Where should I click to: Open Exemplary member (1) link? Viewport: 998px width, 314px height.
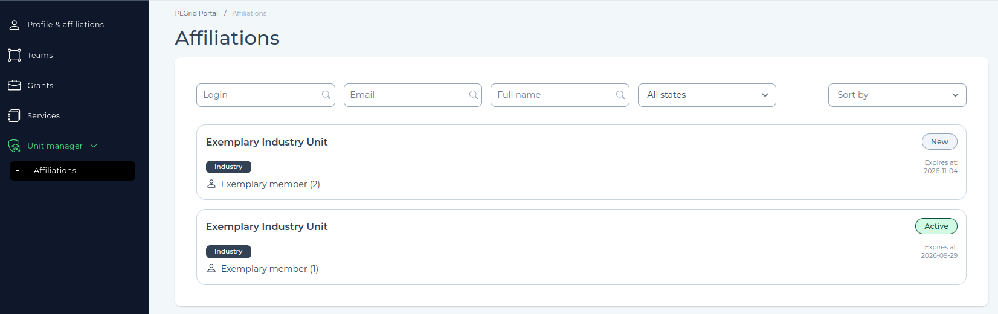pyautogui.click(x=269, y=269)
